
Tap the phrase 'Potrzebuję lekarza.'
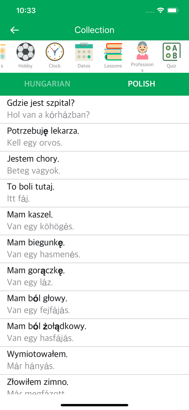point(94,137)
